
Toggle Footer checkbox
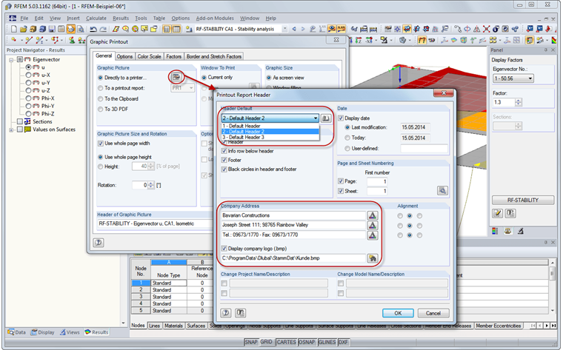pos(224,160)
